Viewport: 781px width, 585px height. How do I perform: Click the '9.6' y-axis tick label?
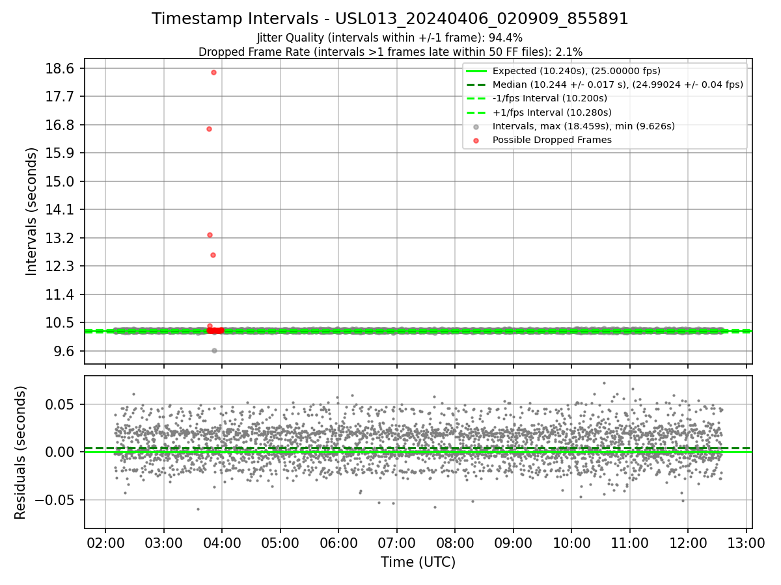click(x=64, y=351)
